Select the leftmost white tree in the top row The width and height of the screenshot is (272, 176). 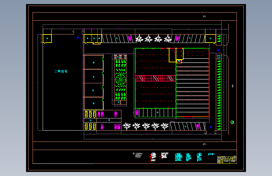point(139,39)
